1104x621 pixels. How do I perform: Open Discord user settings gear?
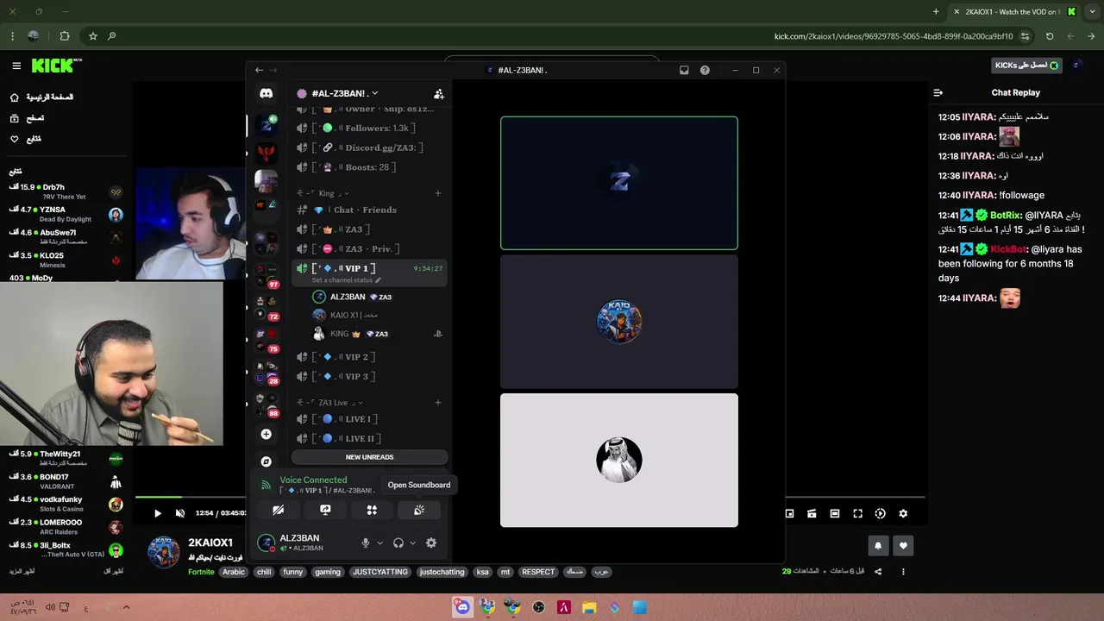[431, 543]
